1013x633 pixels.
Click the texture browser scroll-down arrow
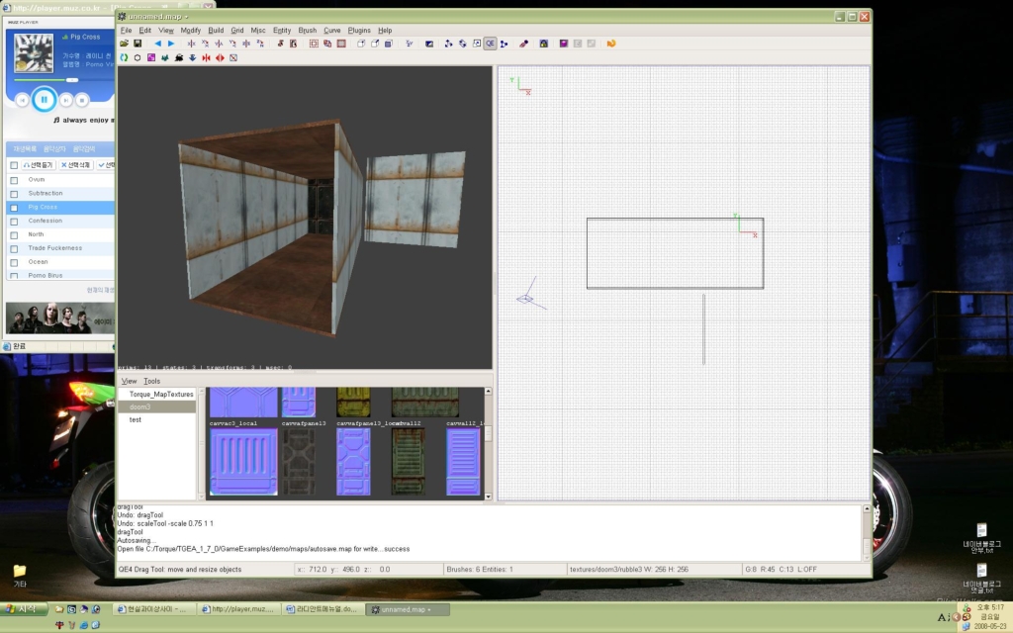[488, 497]
